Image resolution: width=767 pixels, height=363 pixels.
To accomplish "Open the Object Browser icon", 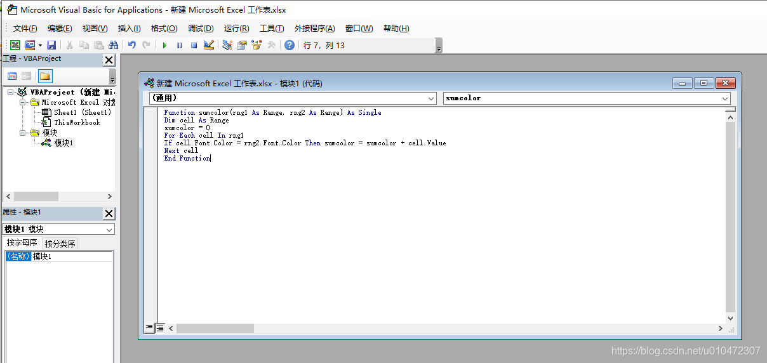I will (257, 45).
